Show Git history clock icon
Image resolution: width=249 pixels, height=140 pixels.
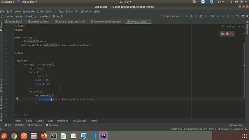coord(233,16)
